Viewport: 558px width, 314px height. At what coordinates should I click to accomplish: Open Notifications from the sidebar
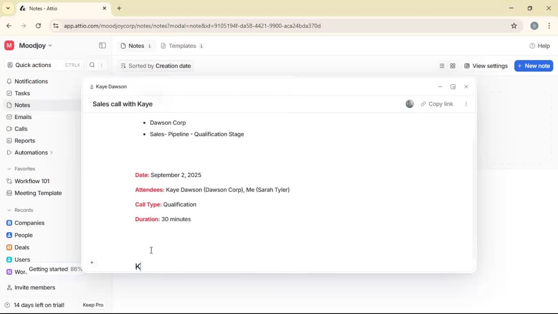pos(31,81)
